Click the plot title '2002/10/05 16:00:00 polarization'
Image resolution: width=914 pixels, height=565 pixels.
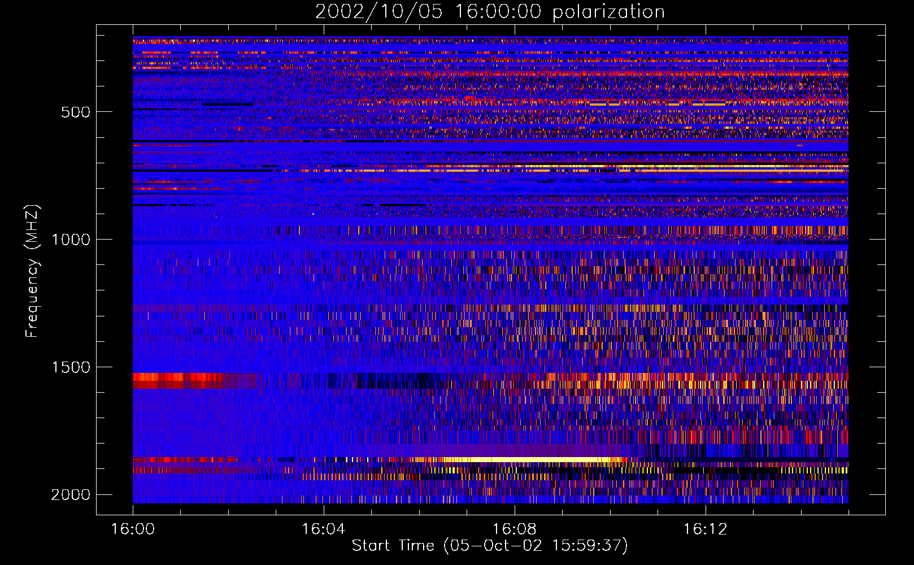(490, 12)
